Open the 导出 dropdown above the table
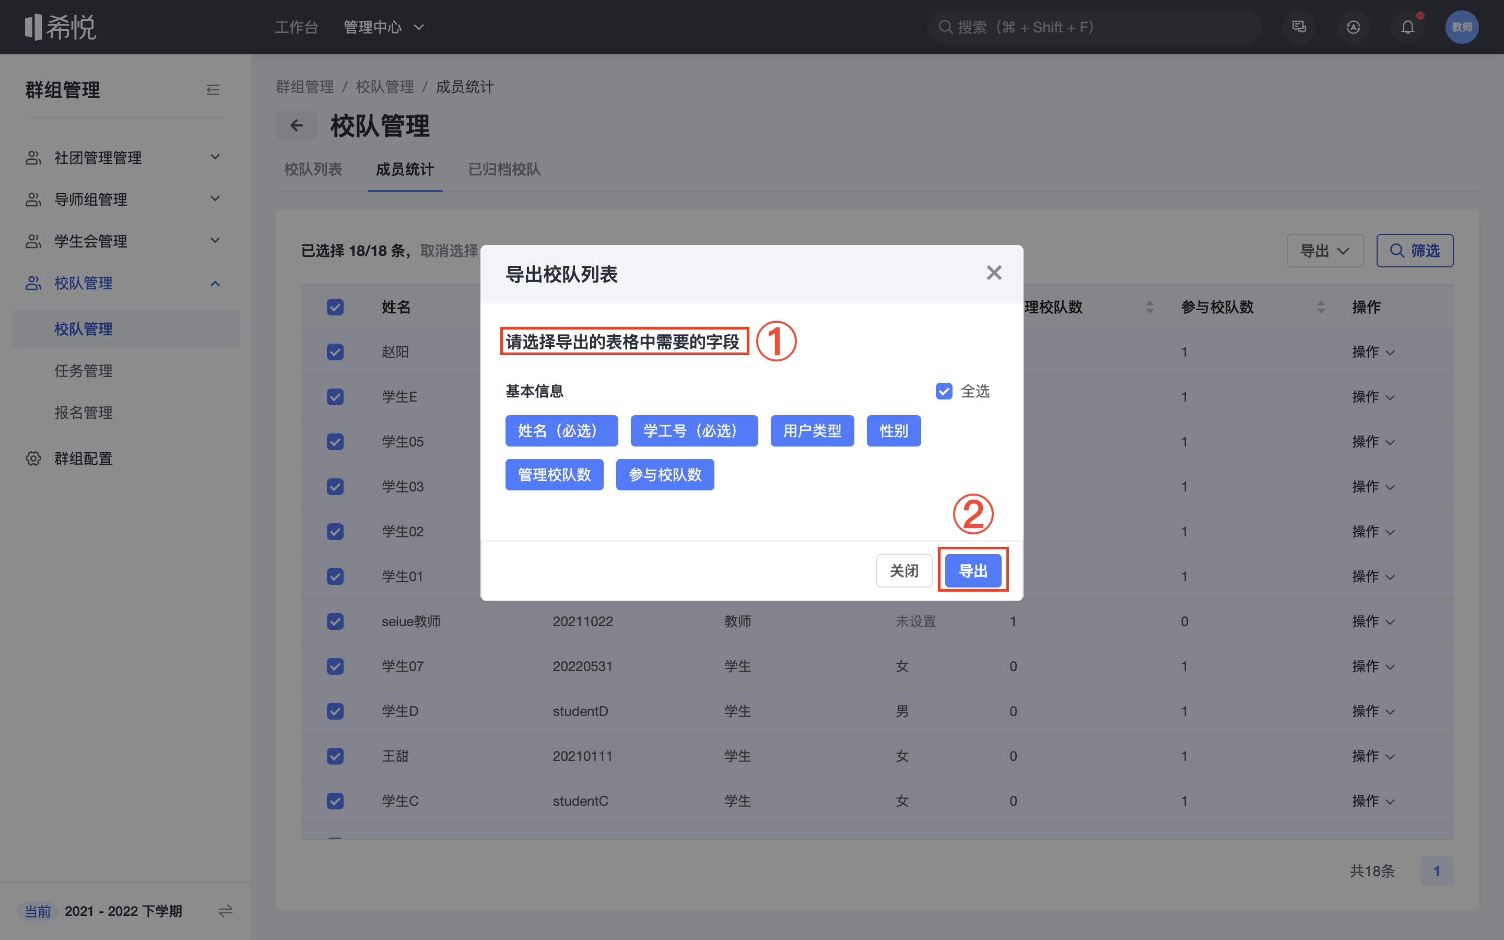 (x=1324, y=251)
